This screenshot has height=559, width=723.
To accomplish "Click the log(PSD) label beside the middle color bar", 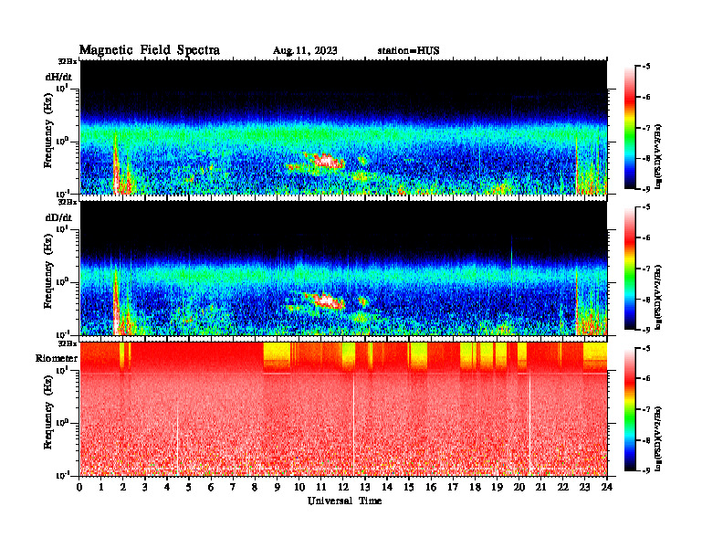I will click(658, 297).
